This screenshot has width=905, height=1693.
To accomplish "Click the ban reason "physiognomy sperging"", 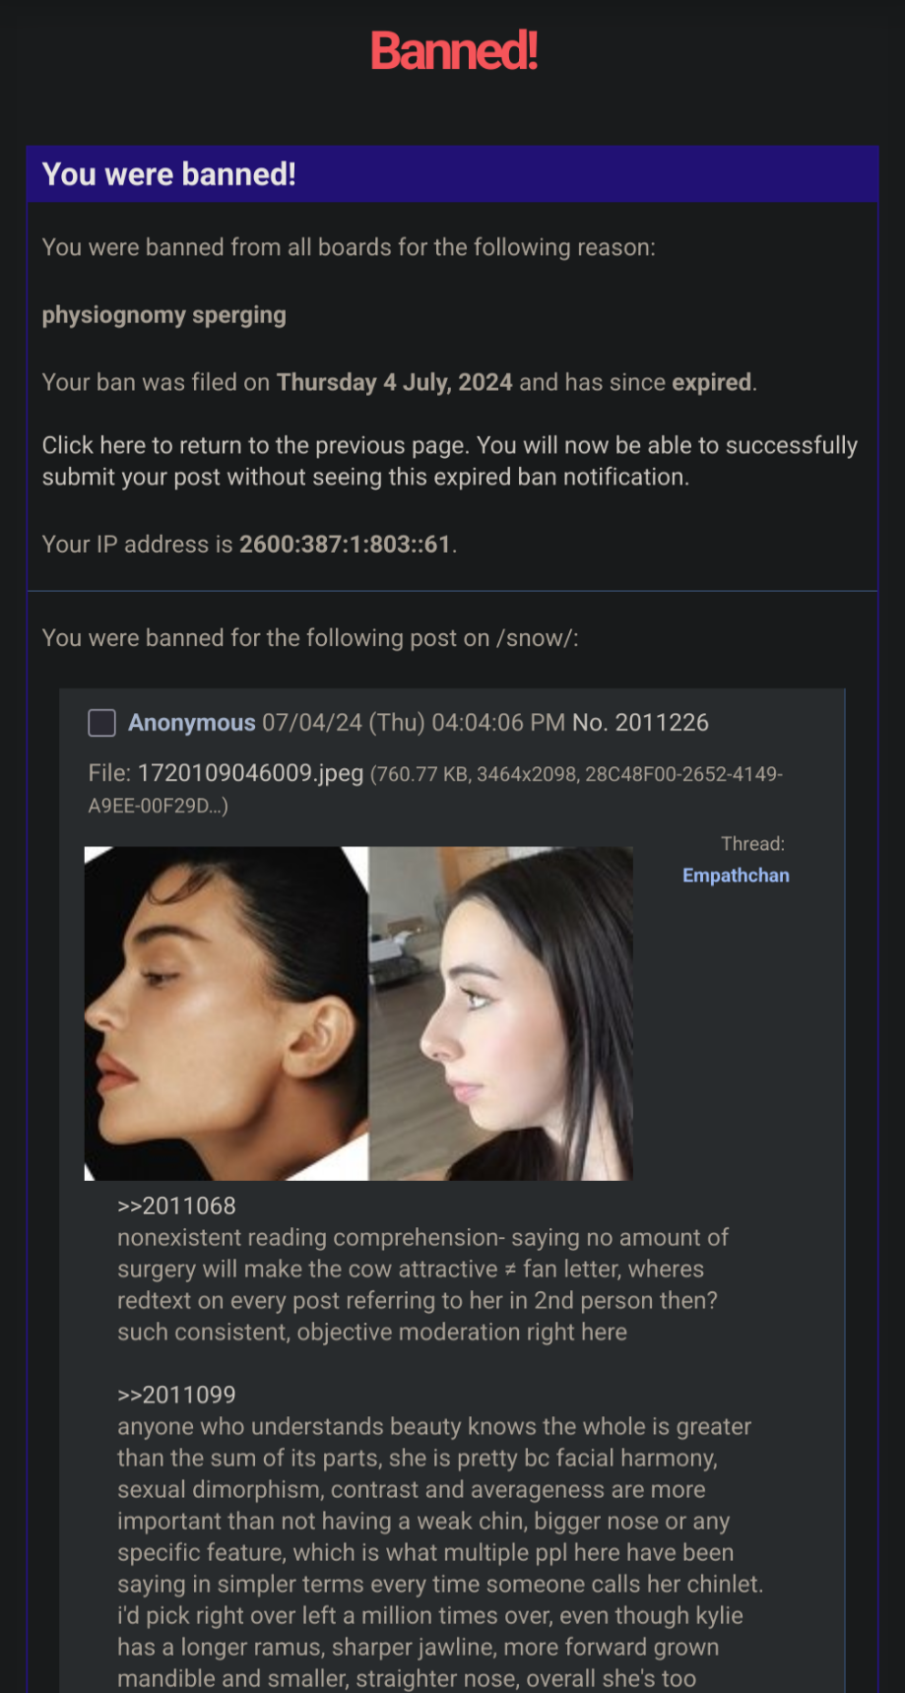I will [x=164, y=315].
